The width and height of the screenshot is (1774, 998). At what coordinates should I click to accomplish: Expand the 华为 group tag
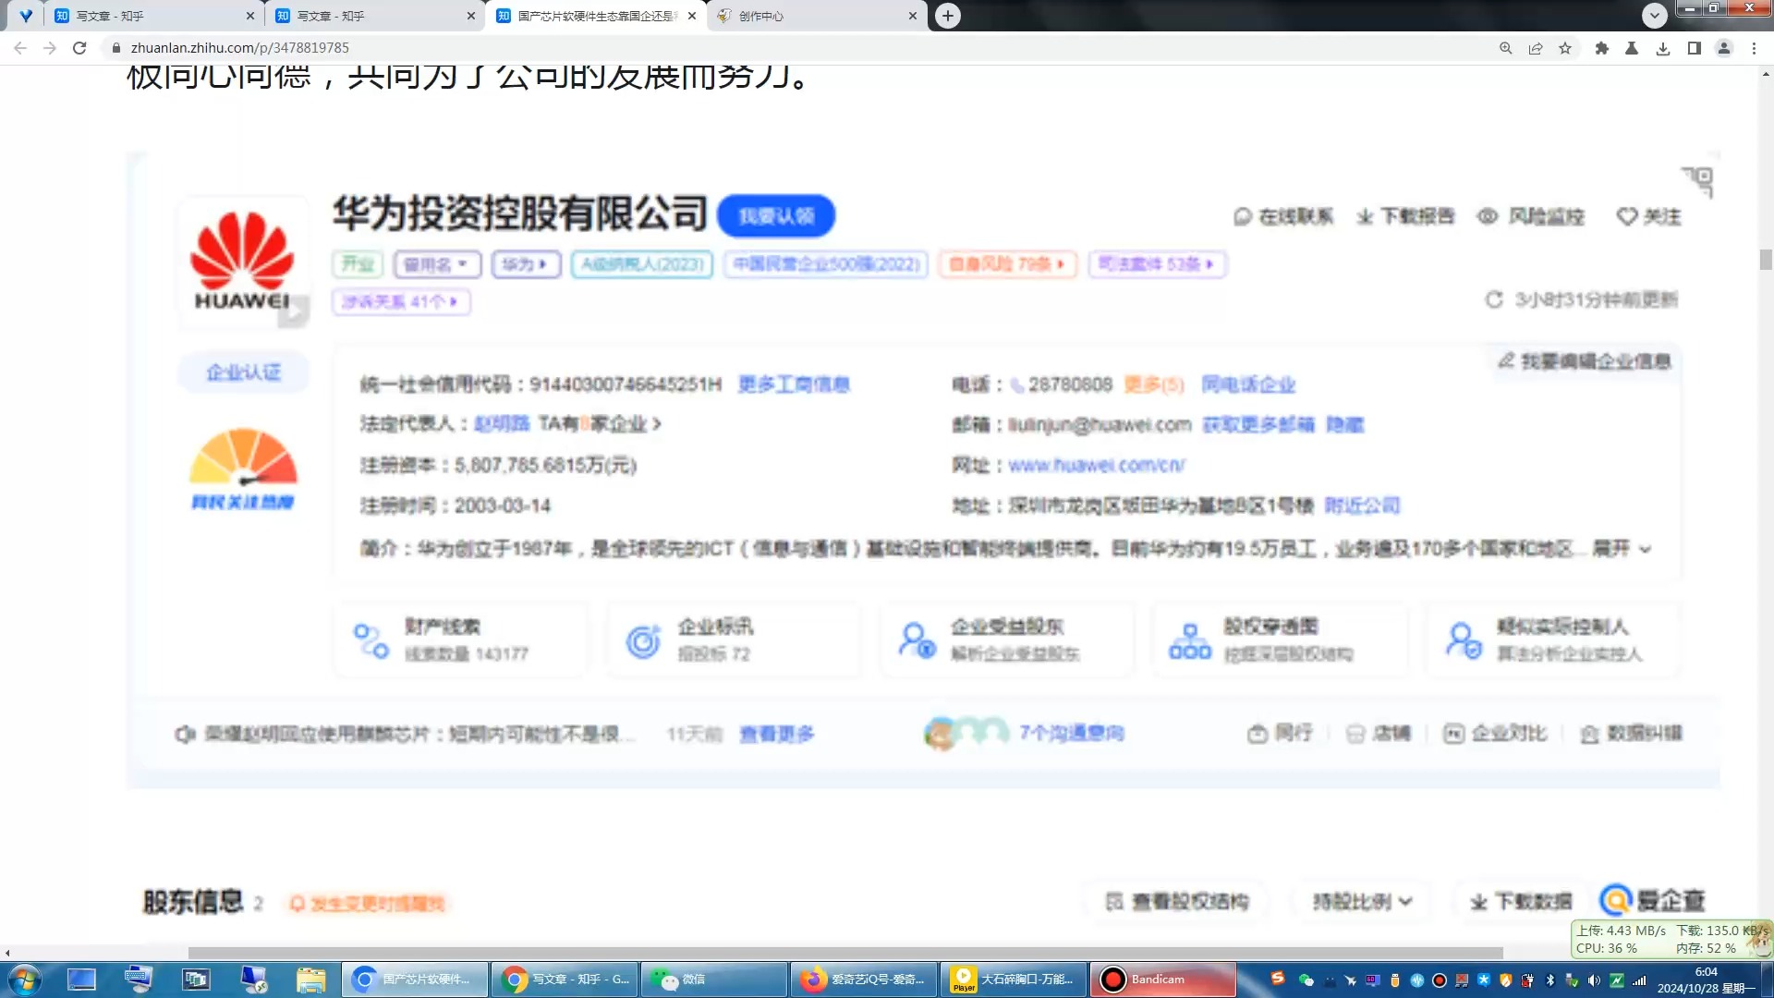[x=525, y=264]
